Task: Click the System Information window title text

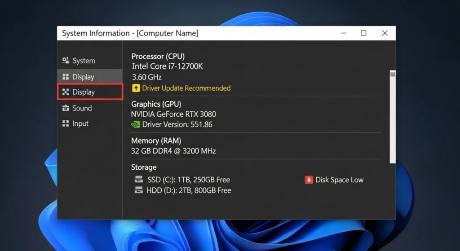Action: (x=130, y=33)
